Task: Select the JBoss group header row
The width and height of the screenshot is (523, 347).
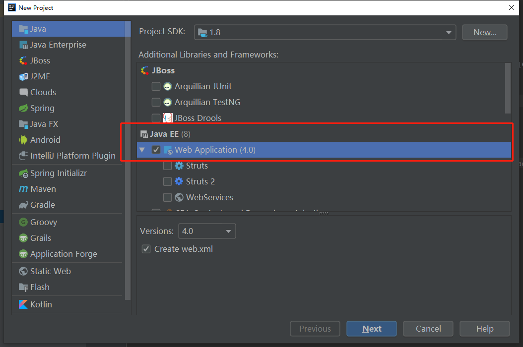Action: [x=321, y=71]
